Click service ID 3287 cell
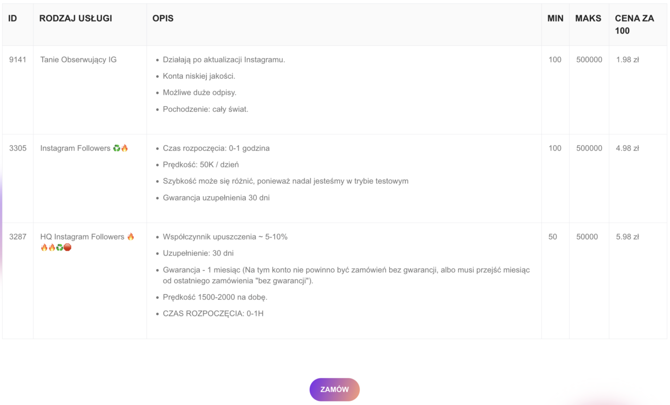670x405 pixels. coord(18,237)
